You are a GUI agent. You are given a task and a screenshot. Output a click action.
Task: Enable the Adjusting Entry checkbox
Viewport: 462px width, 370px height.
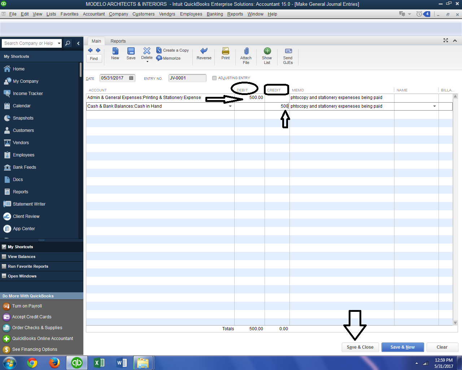214,78
